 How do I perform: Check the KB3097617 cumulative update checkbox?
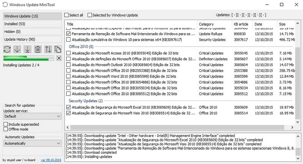tap(68, 40)
